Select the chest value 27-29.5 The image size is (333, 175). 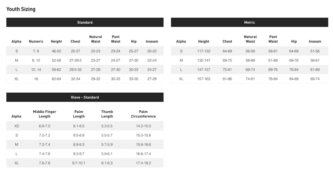pos(76,60)
